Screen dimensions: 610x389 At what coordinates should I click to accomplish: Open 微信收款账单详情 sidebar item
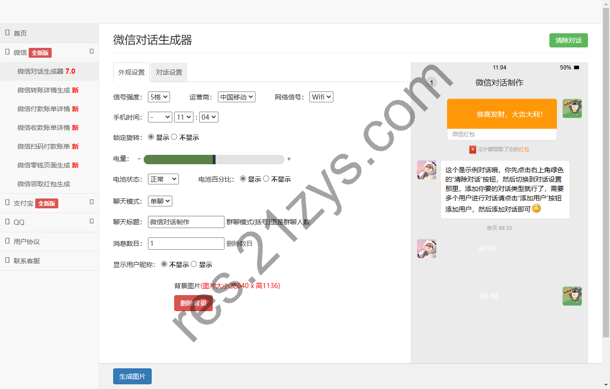pos(49,128)
